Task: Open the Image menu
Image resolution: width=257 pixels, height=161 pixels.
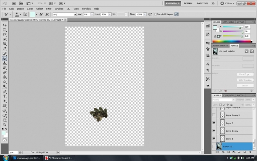Action: point(20,9)
